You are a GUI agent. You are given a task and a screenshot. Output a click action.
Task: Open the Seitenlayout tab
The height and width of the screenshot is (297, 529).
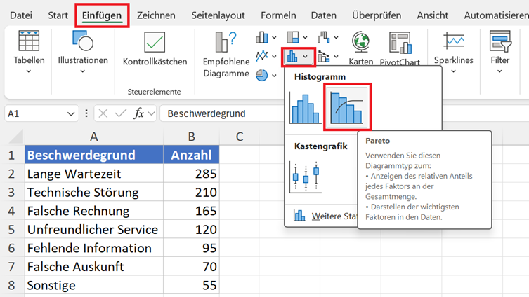[218, 15]
